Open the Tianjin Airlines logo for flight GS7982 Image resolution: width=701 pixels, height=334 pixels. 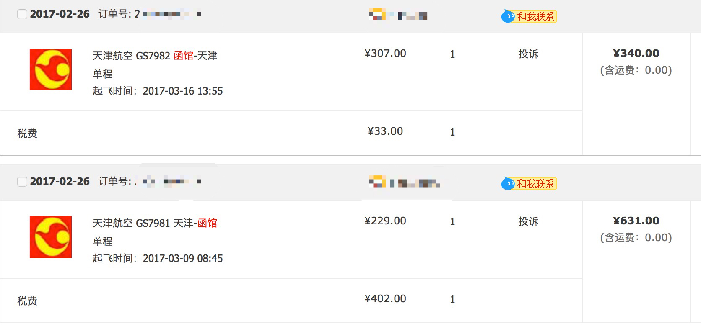tap(51, 69)
